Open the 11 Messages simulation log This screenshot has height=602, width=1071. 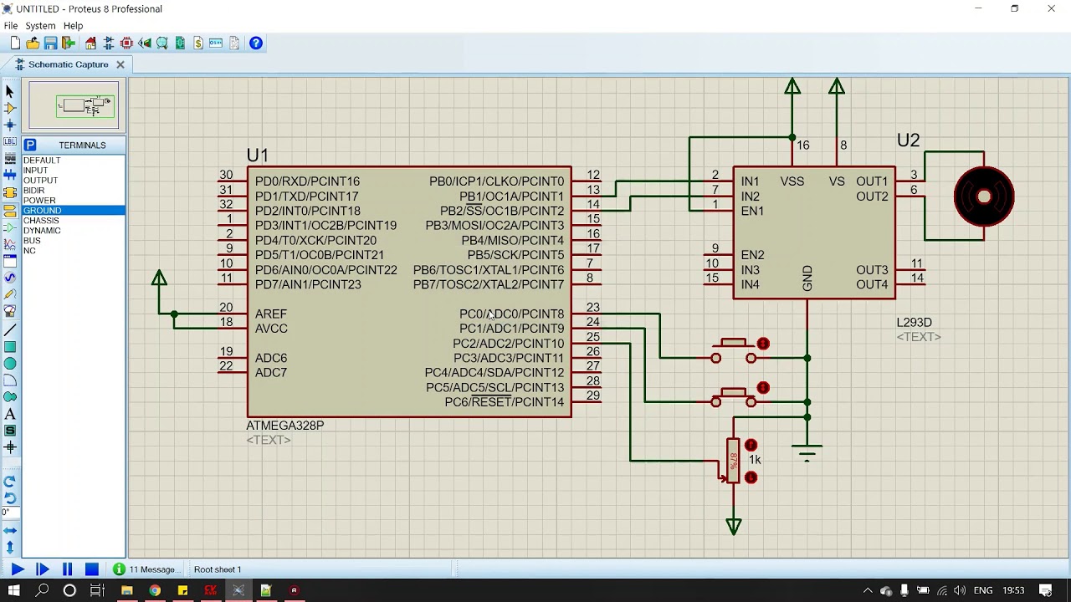(148, 569)
